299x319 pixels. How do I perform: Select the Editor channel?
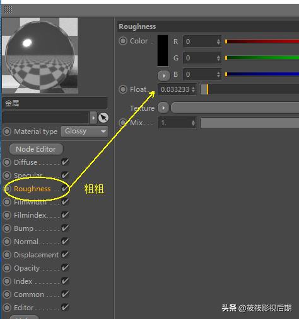[23, 308]
